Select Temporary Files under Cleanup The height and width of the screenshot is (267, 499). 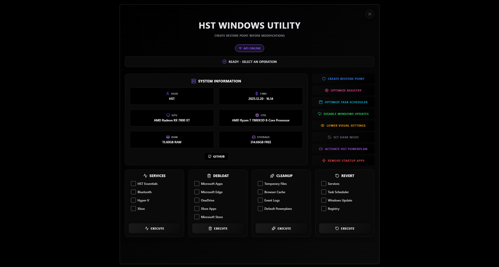click(x=260, y=184)
